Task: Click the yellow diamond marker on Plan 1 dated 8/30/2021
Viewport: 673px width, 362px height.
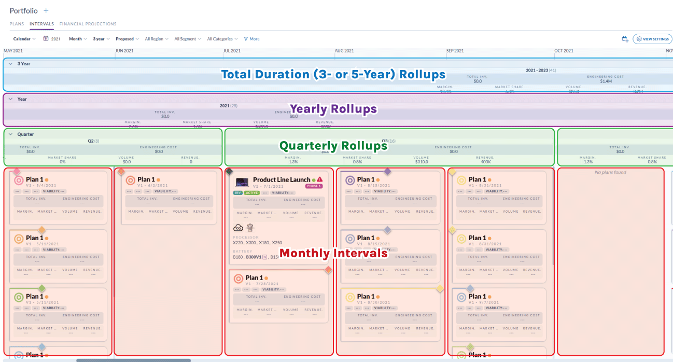Action: click(x=440, y=288)
